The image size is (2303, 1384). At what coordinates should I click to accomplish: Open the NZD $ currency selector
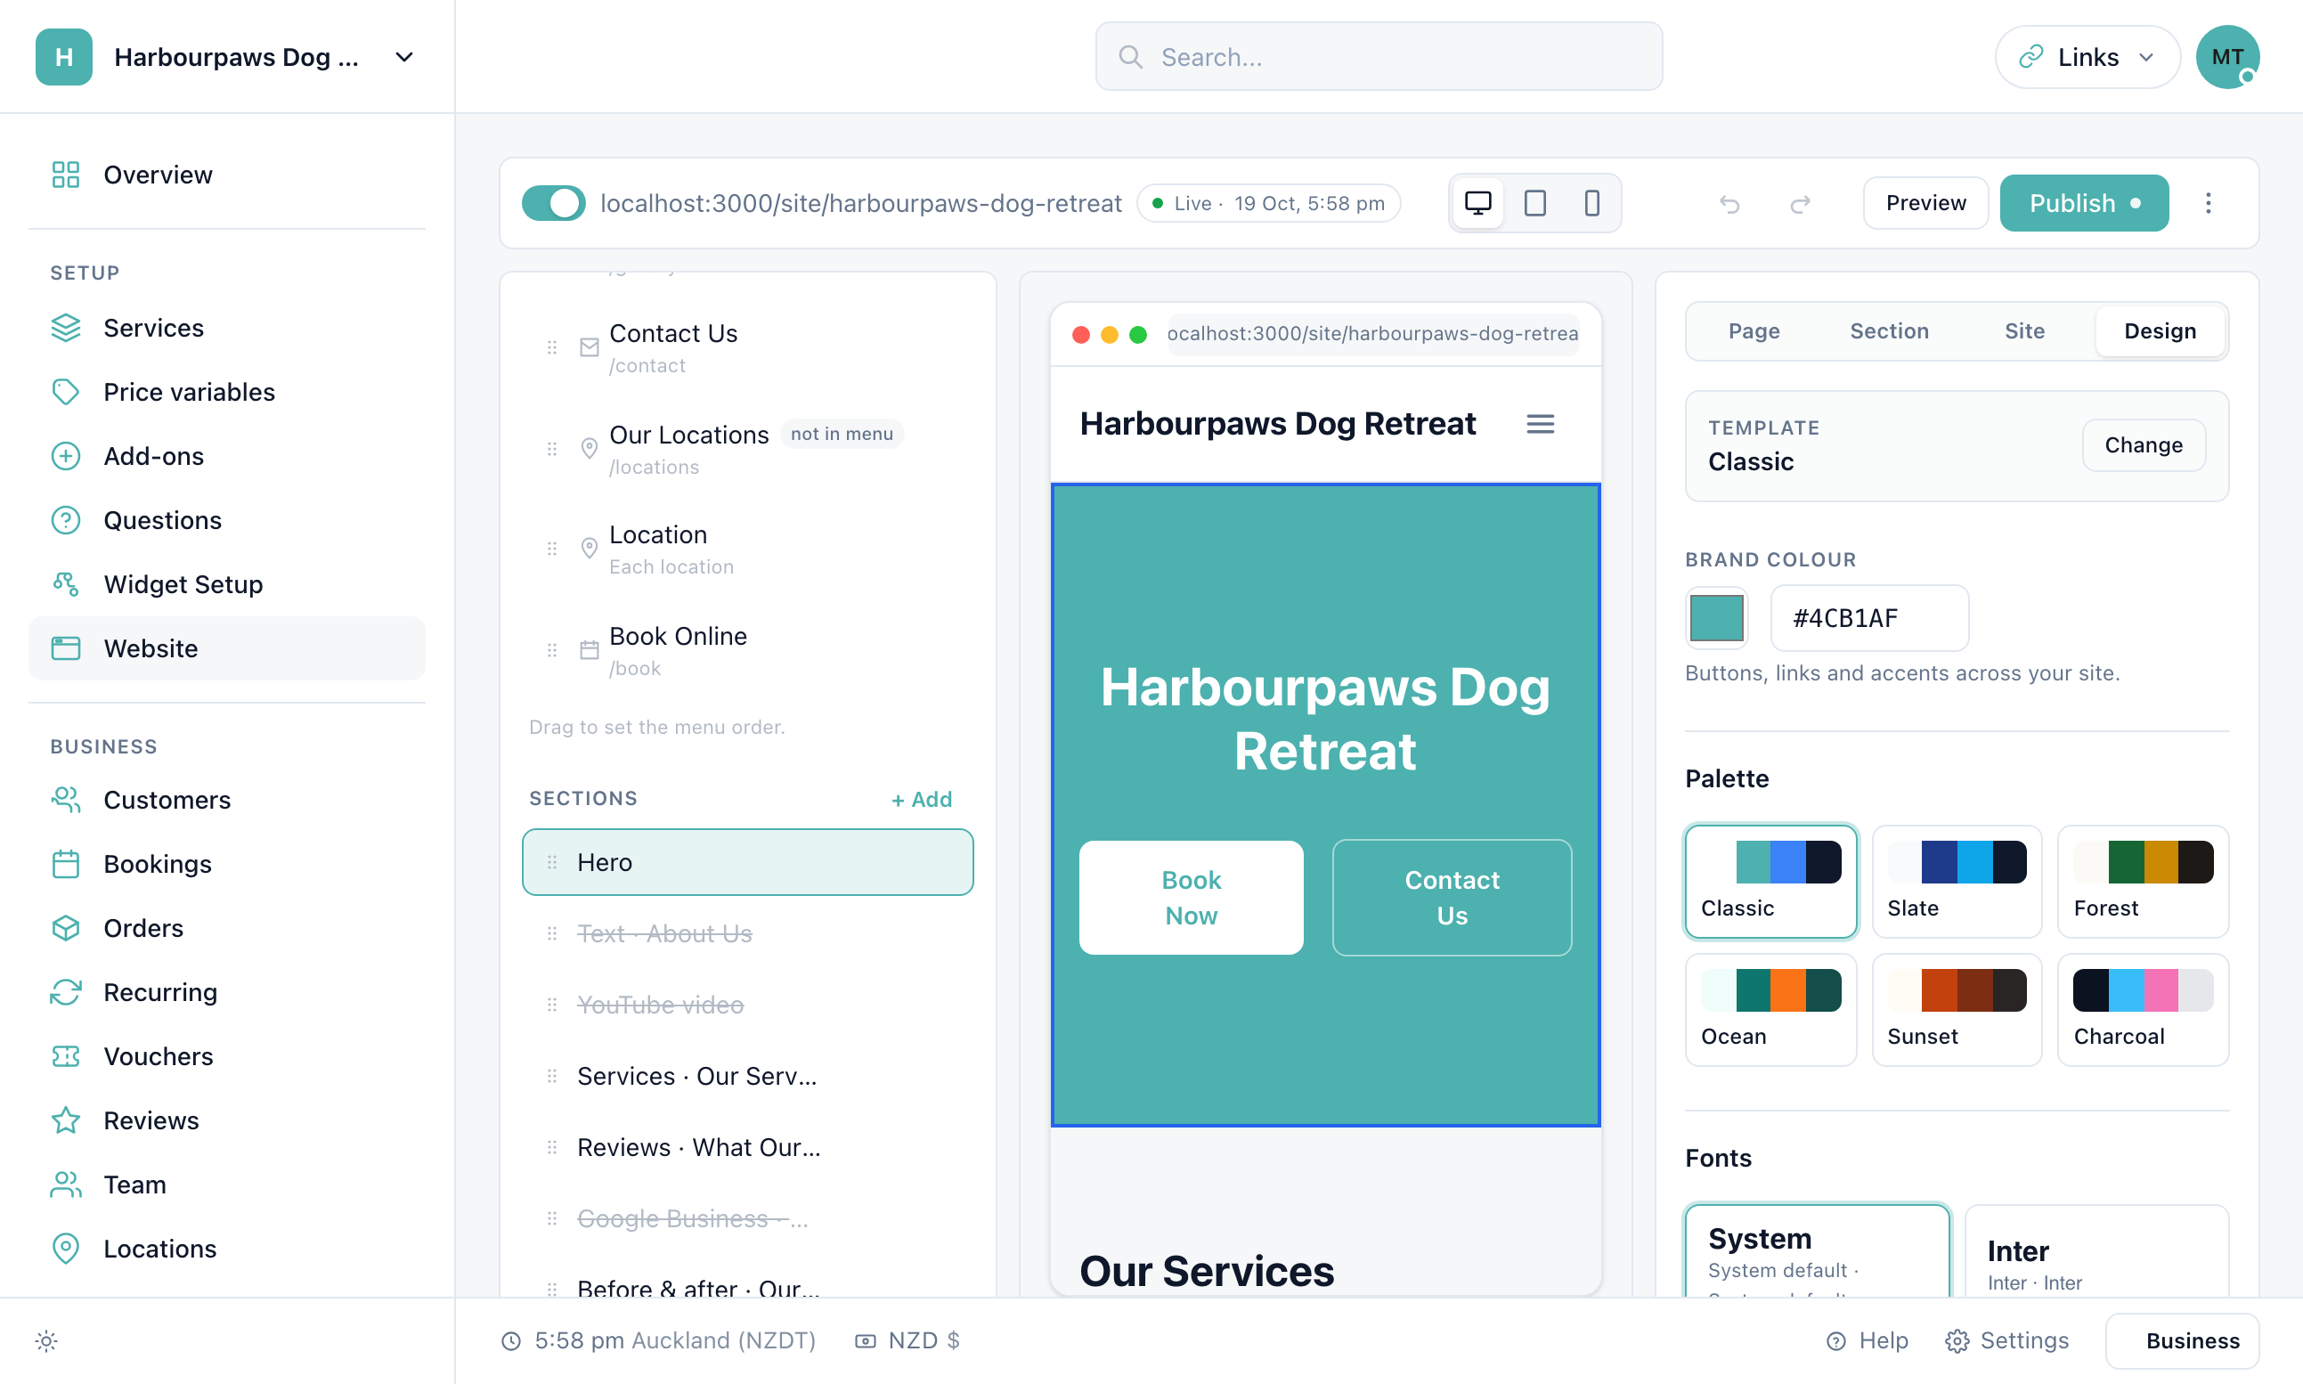(x=907, y=1340)
